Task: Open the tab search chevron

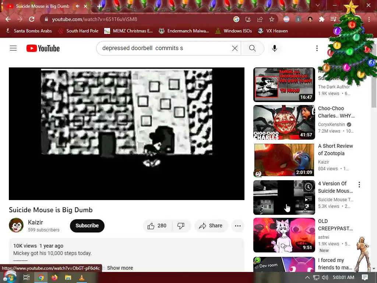Action: click(x=318, y=5)
